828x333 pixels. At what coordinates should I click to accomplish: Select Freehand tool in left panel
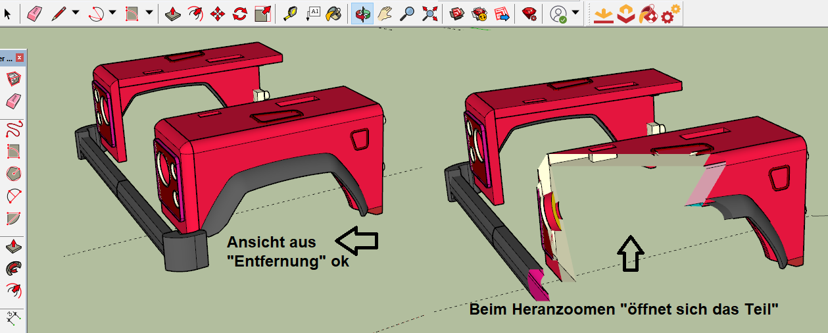[13, 129]
